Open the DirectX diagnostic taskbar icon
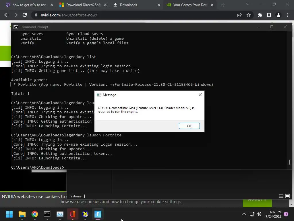The height and width of the screenshot is (221, 294). pyautogui.click(x=85, y=214)
